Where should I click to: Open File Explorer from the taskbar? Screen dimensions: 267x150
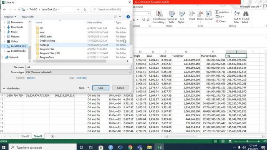149,147
